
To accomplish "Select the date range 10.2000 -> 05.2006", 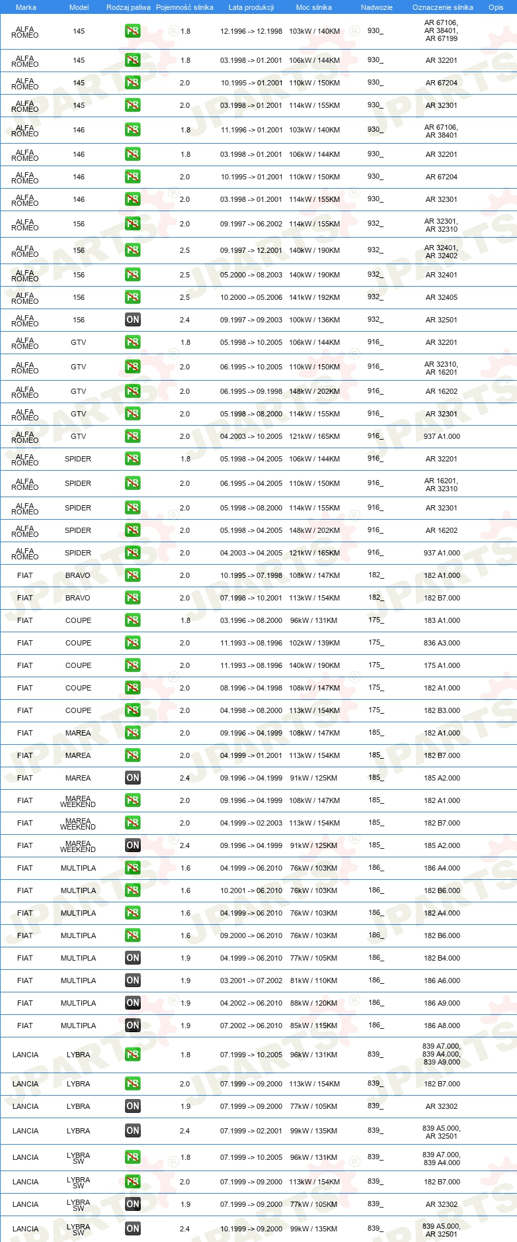I will [x=251, y=297].
